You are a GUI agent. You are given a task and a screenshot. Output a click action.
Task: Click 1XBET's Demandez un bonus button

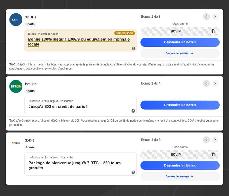(180, 42)
